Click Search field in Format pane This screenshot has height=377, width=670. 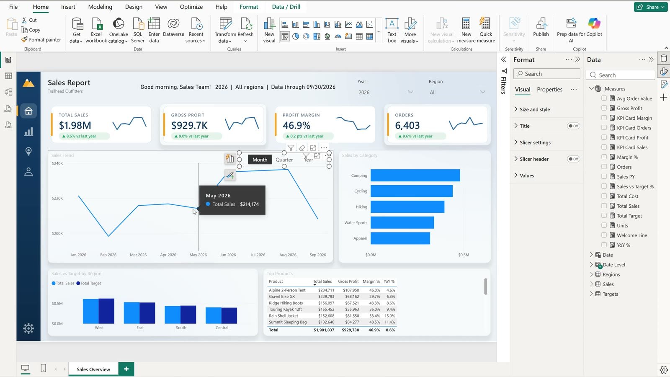546,74
